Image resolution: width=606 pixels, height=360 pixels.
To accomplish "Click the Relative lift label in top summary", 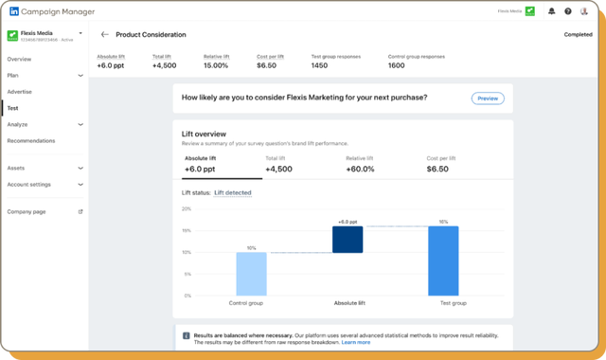I will pos(217,57).
